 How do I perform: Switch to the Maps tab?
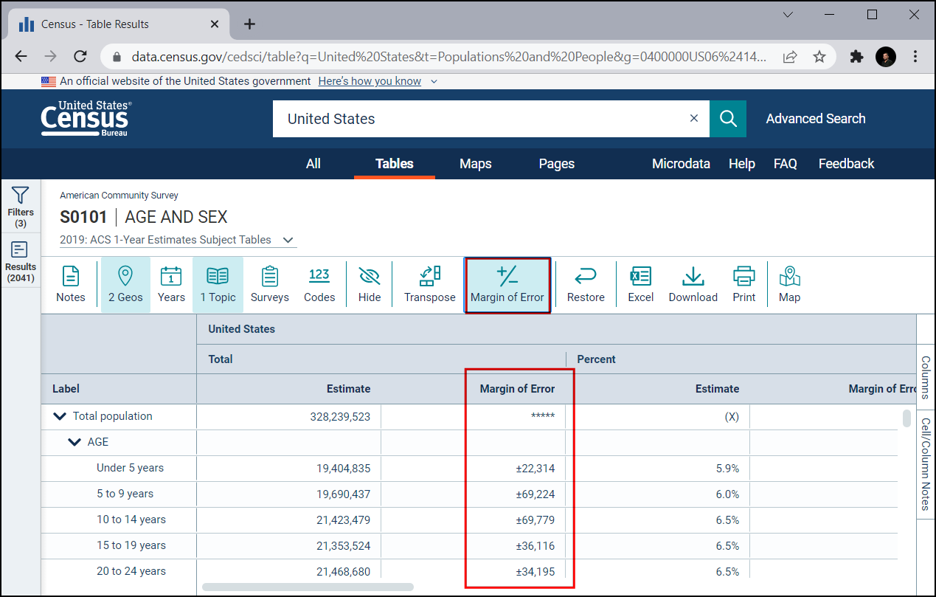click(x=475, y=164)
